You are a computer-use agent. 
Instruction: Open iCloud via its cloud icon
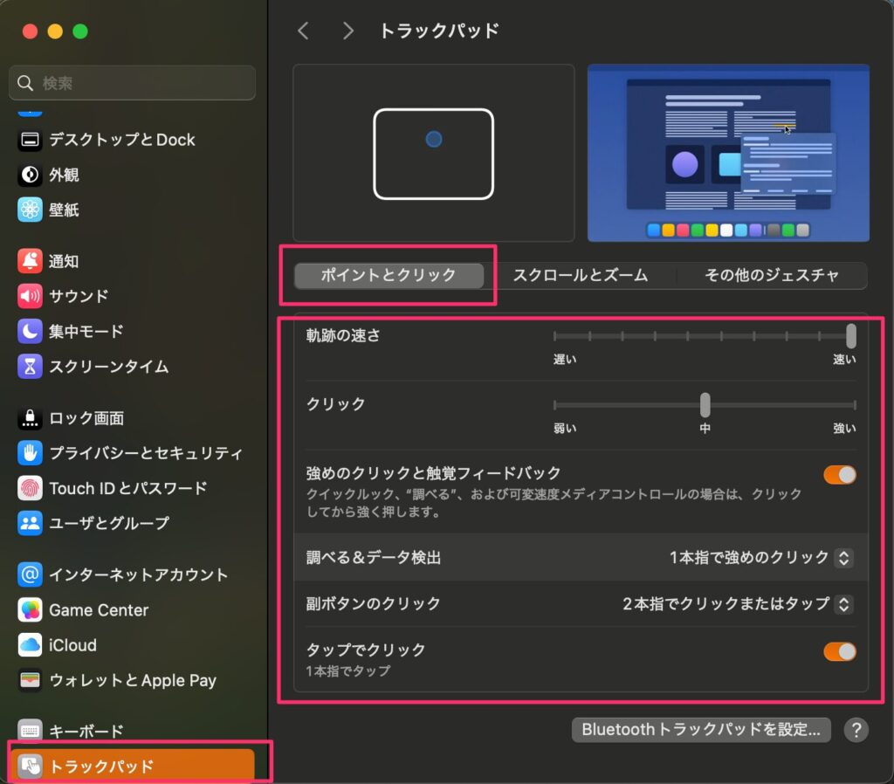[31, 645]
